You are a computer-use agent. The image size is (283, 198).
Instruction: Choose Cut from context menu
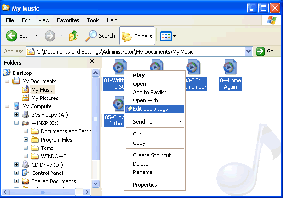coord(154,134)
